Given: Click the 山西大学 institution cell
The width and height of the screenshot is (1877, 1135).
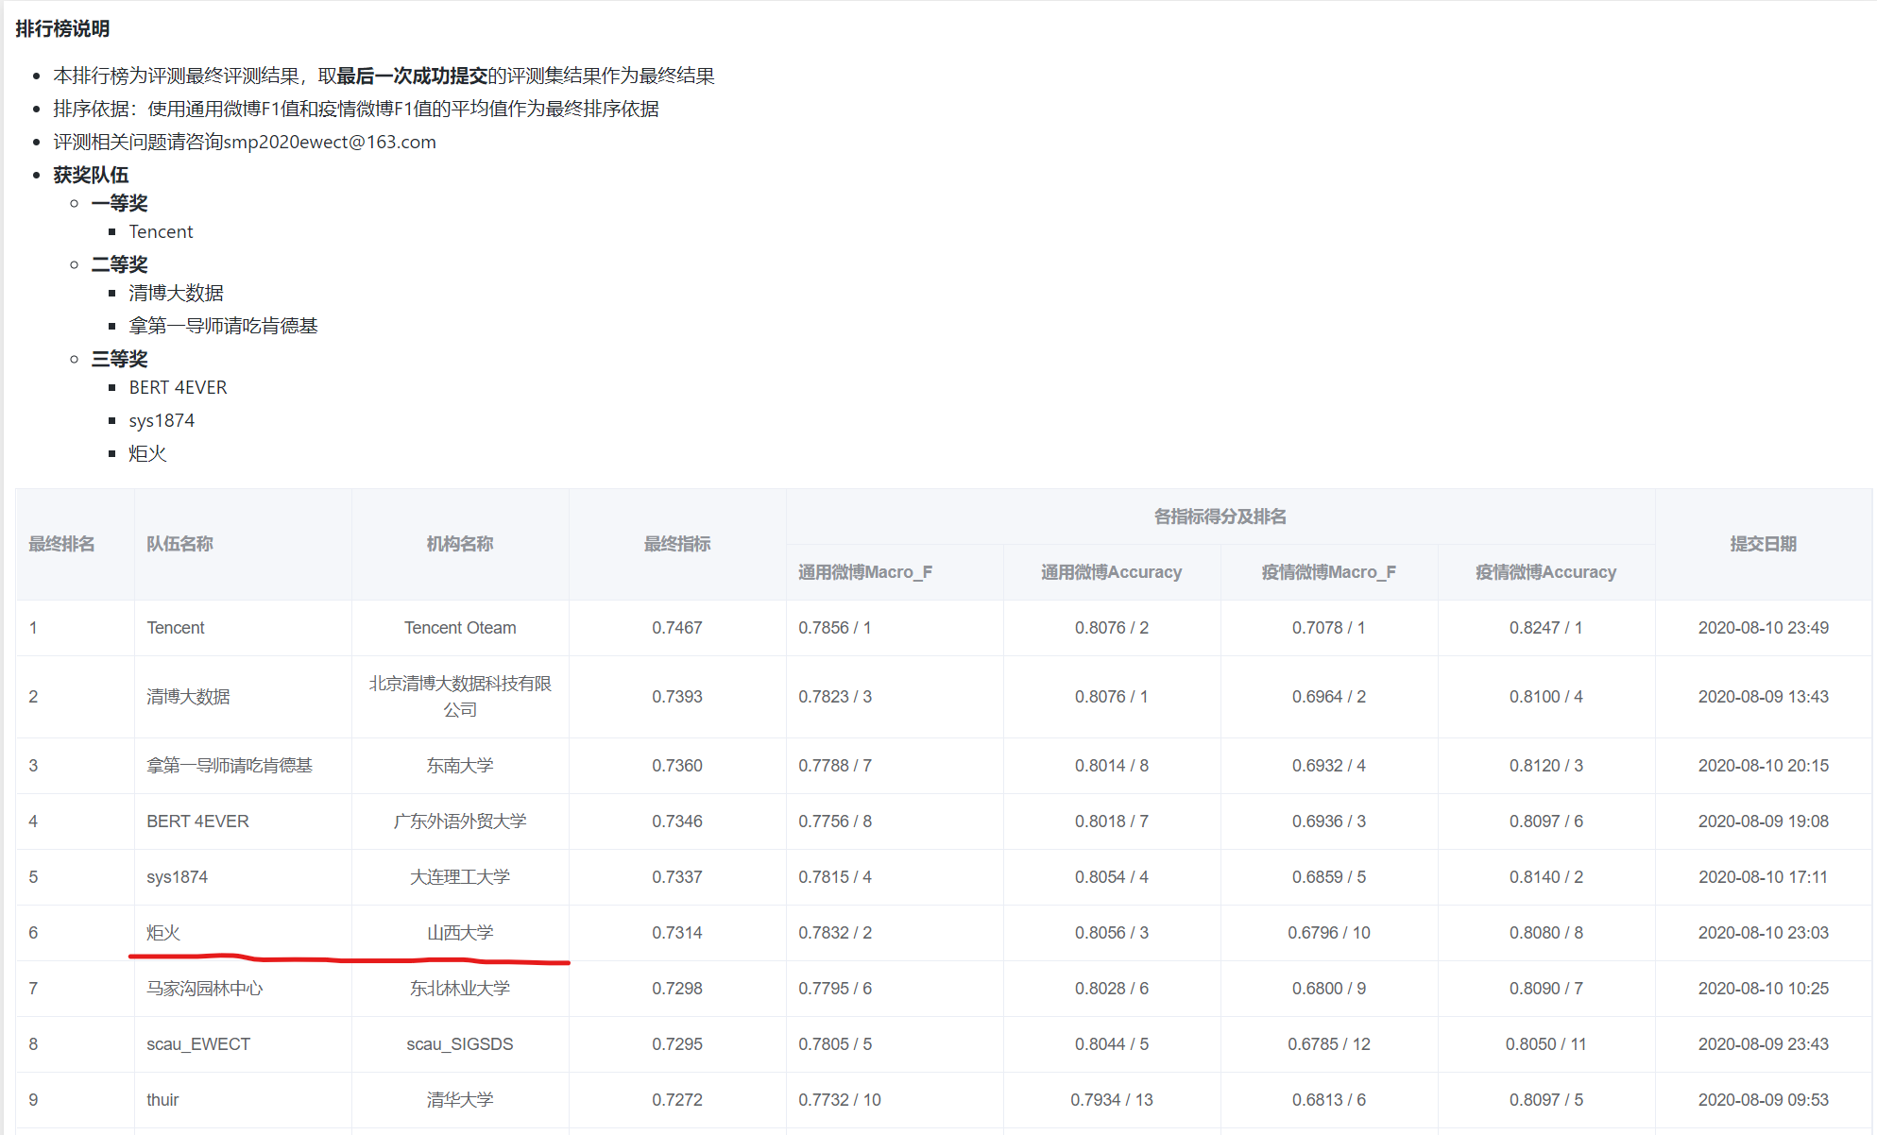Looking at the screenshot, I should (460, 933).
